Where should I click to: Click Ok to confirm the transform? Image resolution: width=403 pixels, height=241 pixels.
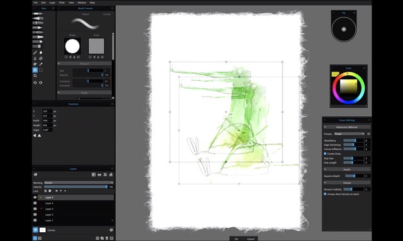coord(236,239)
